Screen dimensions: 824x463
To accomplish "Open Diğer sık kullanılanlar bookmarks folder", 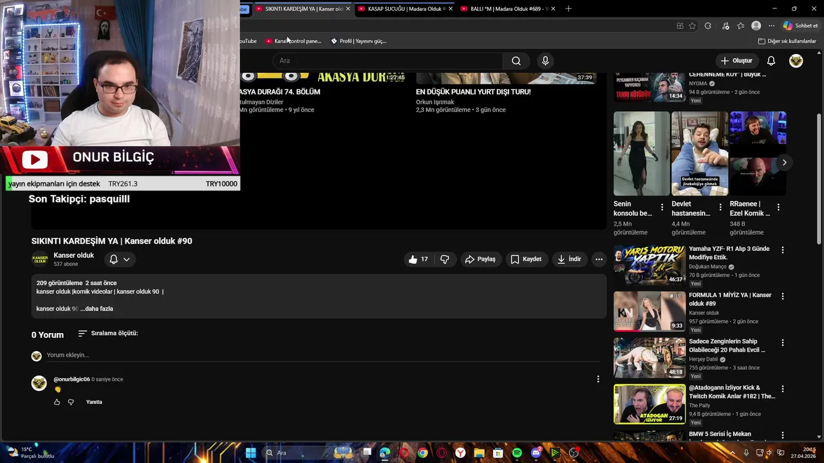I will coord(787,41).
